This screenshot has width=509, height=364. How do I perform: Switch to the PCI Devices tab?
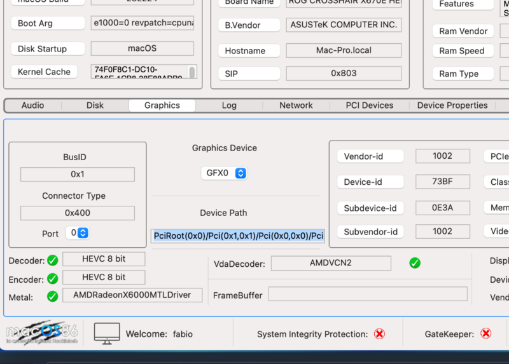click(x=370, y=105)
